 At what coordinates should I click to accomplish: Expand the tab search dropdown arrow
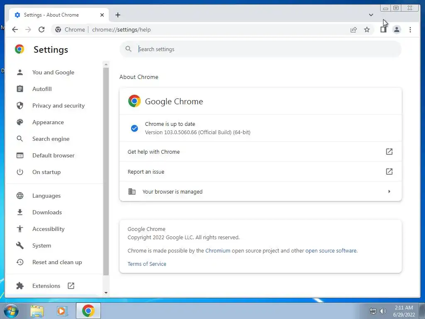(x=371, y=15)
